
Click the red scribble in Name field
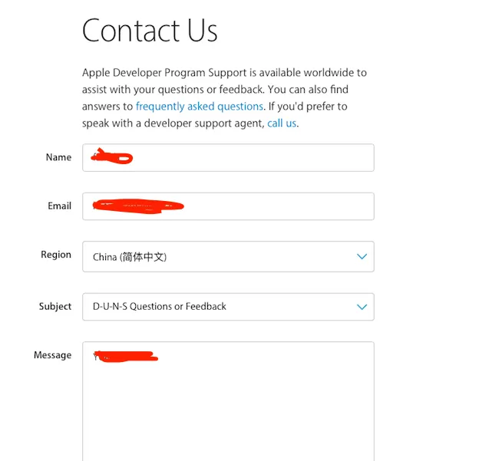[112, 156]
